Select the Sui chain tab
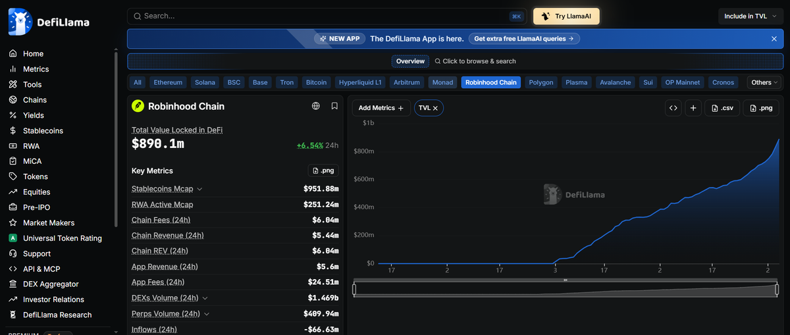 click(648, 82)
